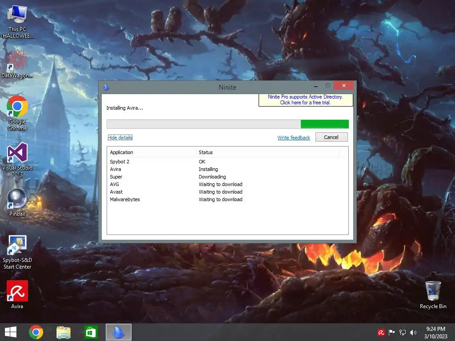Select the Super application row

pos(227,177)
